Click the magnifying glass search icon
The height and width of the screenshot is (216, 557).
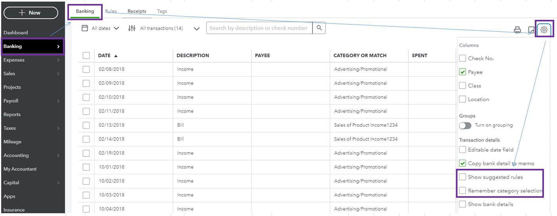point(319,28)
